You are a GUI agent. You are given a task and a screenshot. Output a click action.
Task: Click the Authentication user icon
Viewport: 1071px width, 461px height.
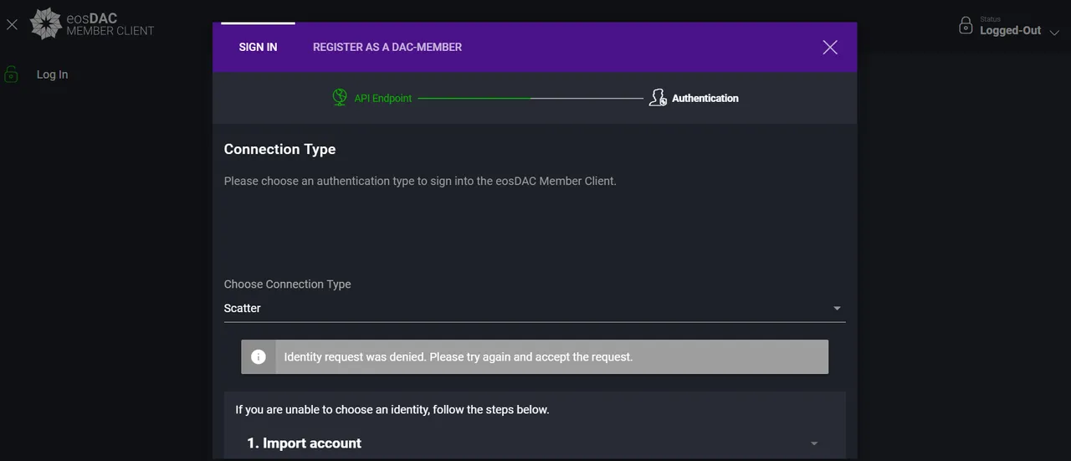[x=658, y=98]
